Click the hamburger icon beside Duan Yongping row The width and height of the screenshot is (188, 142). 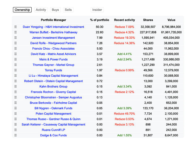(x=16, y=27)
